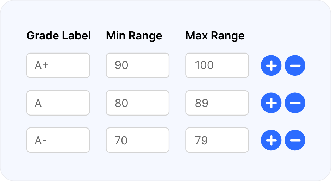Viewport: 331px width, 181px height.
Task: Click blank space right of Max Range header
Action: click(x=283, y=36)
